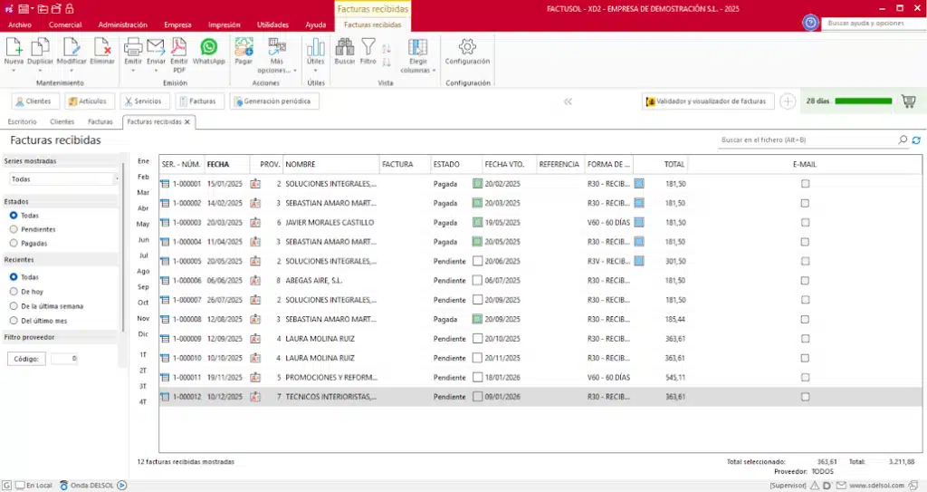Select Todas under Estados
The width and height of the screenshot is (927, 492).
[x=14, y=216]
